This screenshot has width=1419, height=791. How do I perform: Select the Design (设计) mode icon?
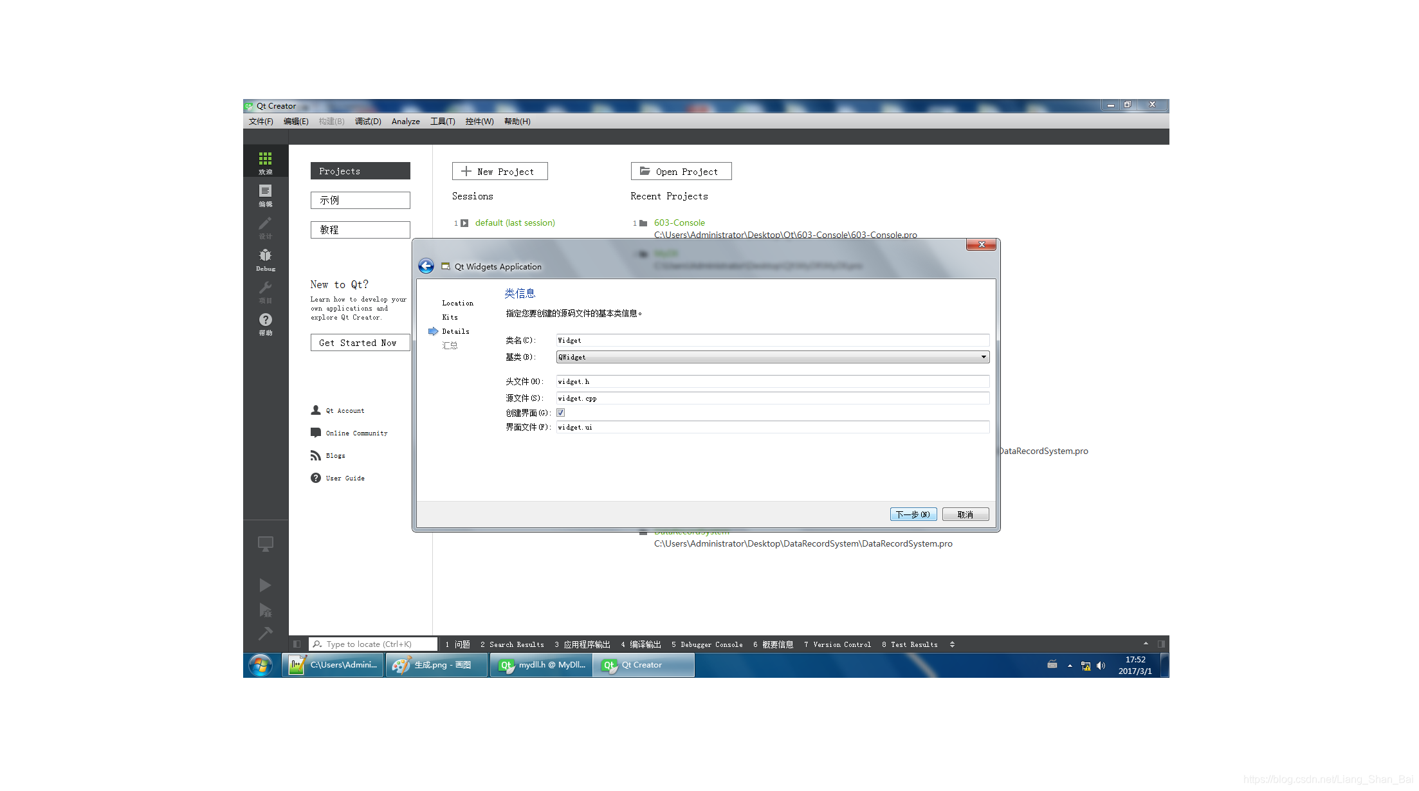click(x=265, y=227)
